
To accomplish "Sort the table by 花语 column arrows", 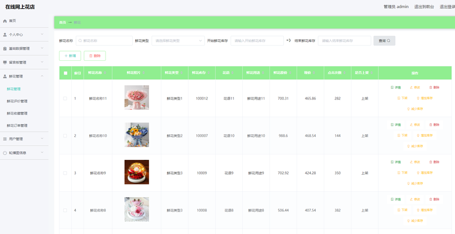I will 233,73.
